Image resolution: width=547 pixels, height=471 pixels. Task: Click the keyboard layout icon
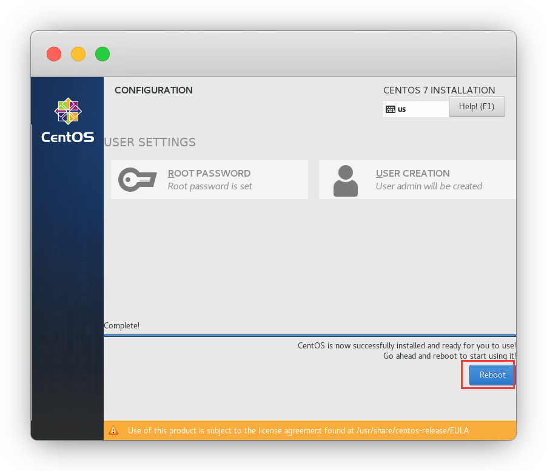(390, 109)
